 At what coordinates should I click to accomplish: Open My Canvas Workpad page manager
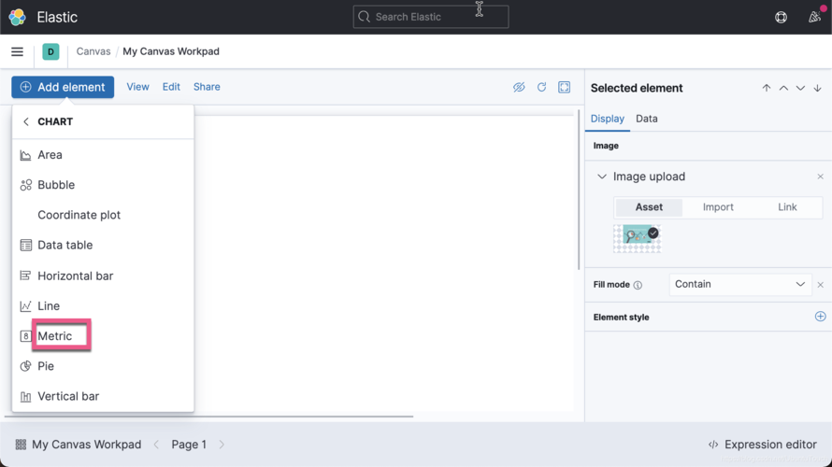pyautogui.click(x=79, y=445)
